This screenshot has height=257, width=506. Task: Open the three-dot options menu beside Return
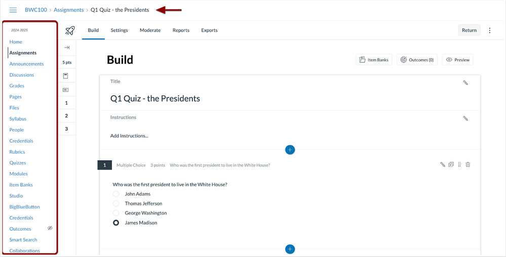click(x=490, y=30)
